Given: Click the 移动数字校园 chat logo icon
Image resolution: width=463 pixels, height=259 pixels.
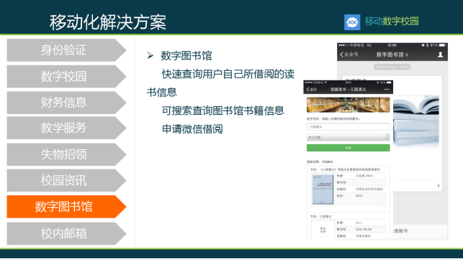Looking at the screenshot, I should [x=352, y=22].
